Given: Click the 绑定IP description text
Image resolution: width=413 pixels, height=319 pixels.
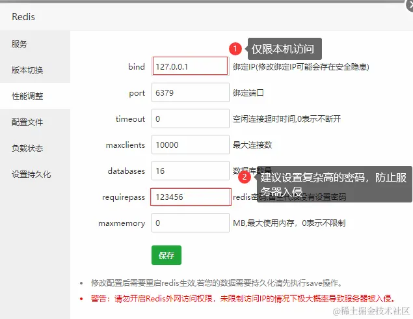Looking at the screenshot, I should tap(300, 67).
